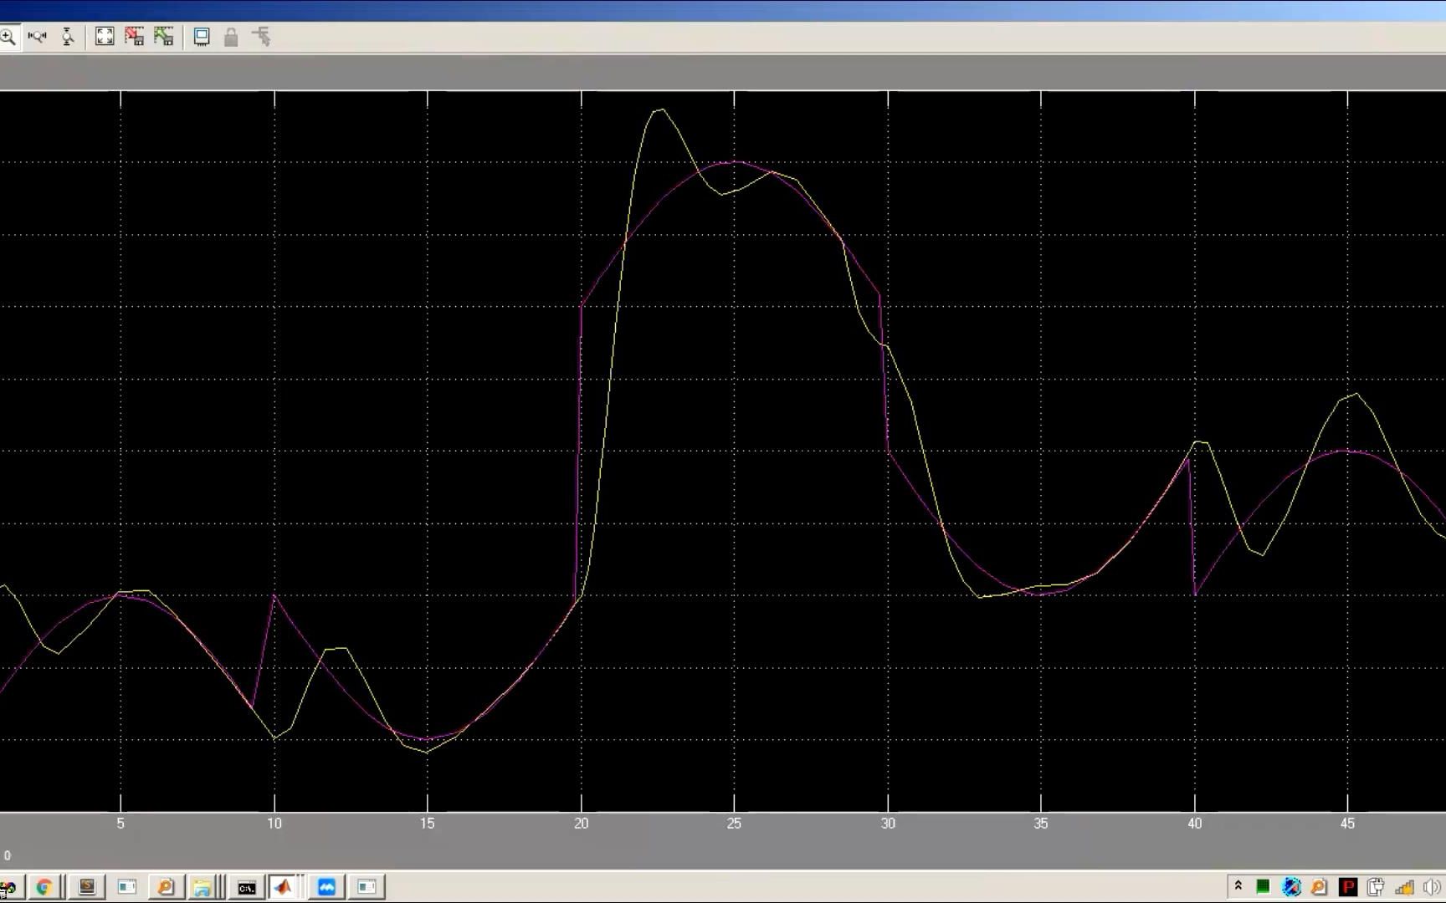Select the Zoom in magnifier tool
The width and height of the screenshot is (1446, 903).
click(x=8, y=37)
